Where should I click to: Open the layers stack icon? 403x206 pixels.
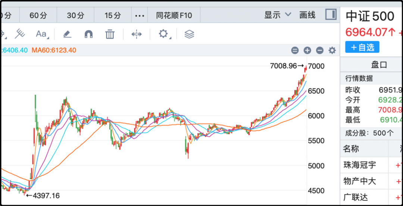[x=190, y=34]
